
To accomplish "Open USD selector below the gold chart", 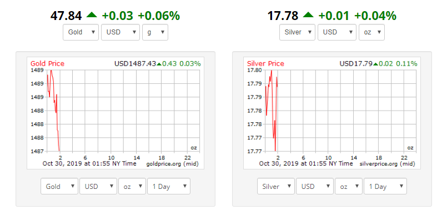I will [98, 186].
